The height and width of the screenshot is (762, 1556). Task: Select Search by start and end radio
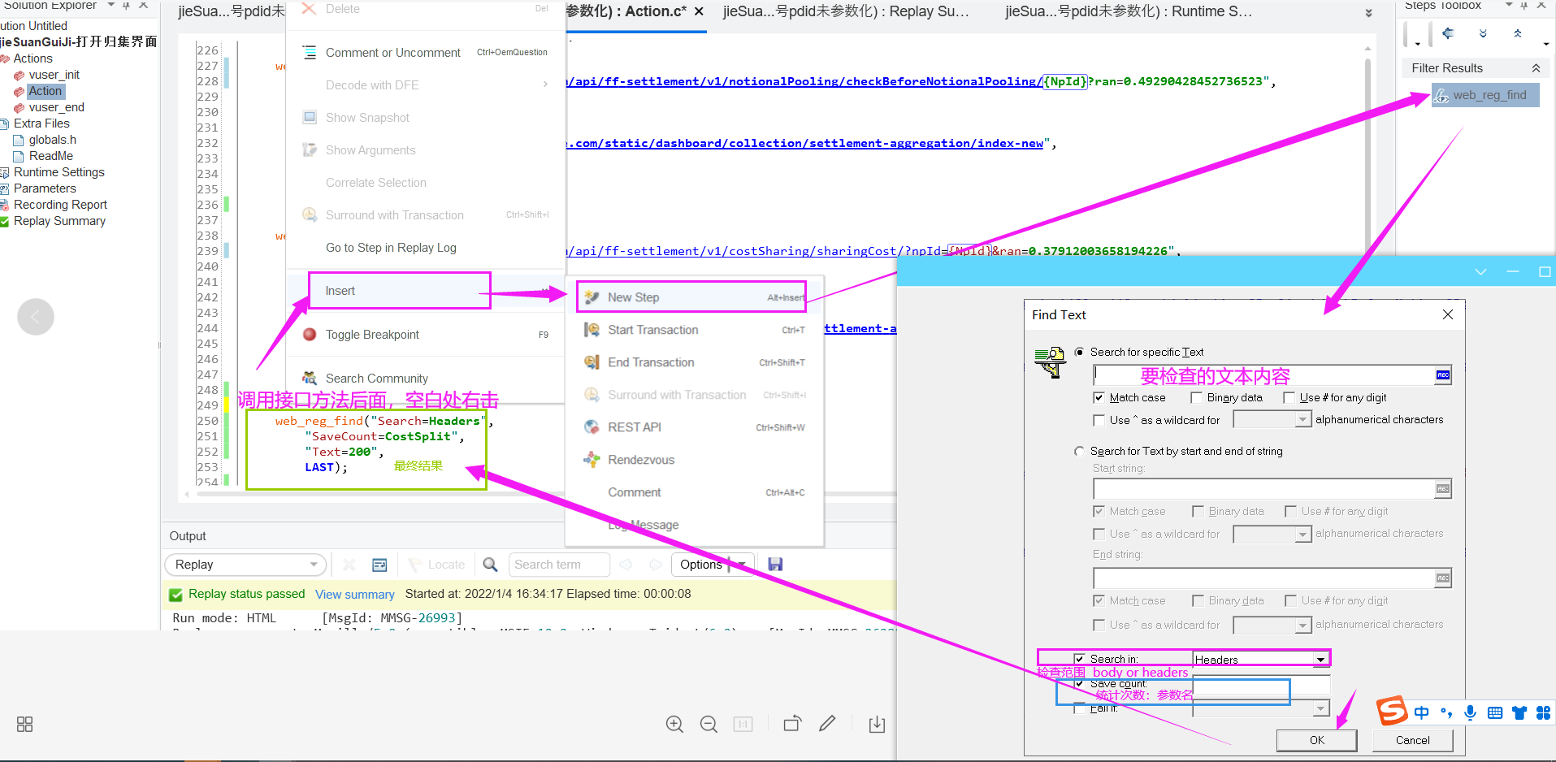[x=1079, y=451]
